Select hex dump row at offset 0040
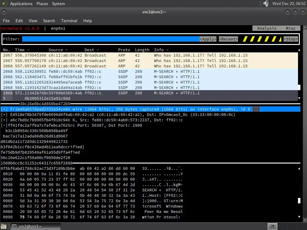The width and height of the screenshot is (307, 230). (x=93, y=190)
